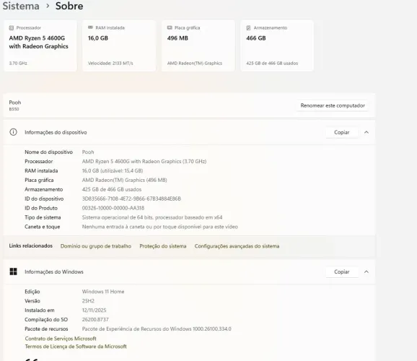This screenshot has height=361, width=417.
Task: Open Domínio ou grupo de trabalho link
Action: pyautogui.click(x=96, y=246)
